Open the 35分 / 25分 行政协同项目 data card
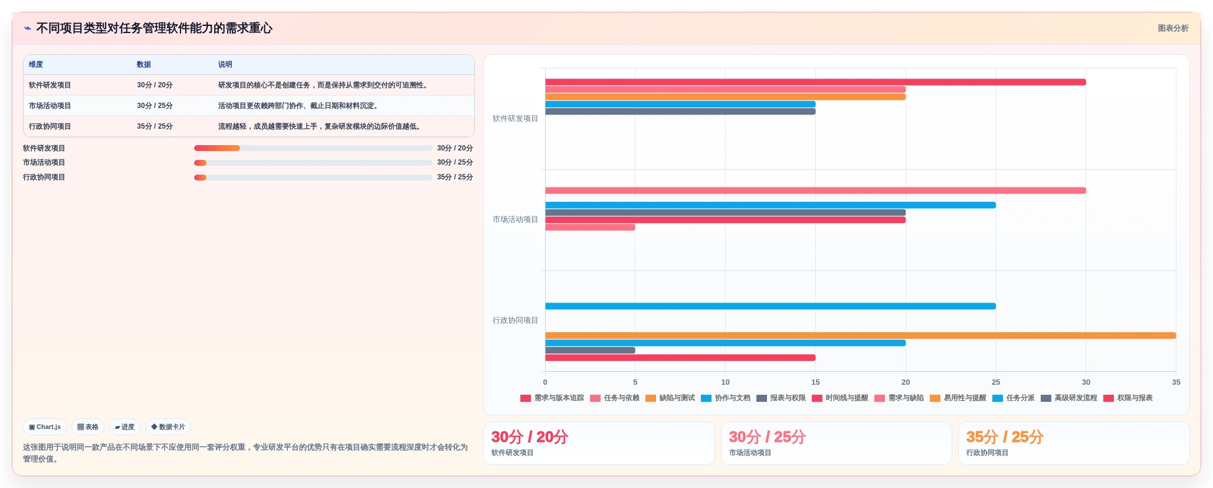This screenshot has height=488, width=1213. point(1074,443)
